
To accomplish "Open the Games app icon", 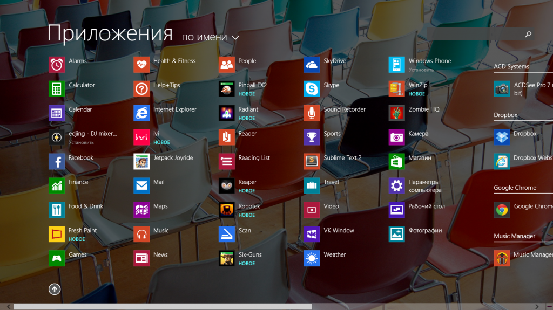I will point(56,258).
